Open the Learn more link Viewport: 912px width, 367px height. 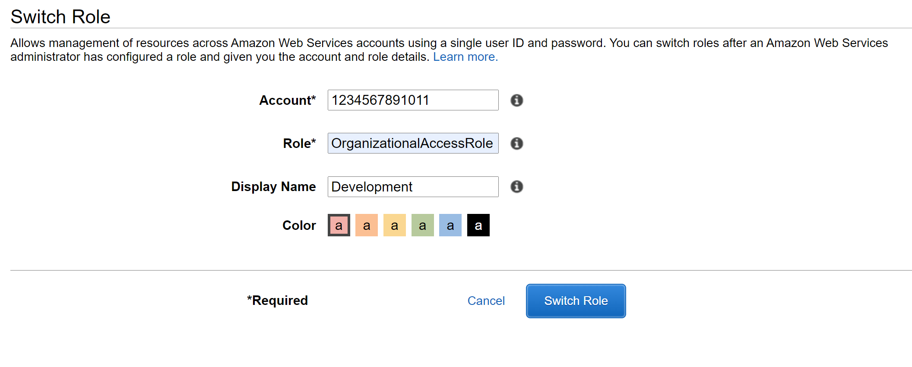pos(465,57)
